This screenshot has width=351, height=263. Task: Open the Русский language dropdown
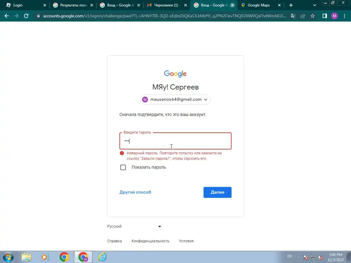coord(134,226)
